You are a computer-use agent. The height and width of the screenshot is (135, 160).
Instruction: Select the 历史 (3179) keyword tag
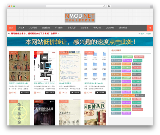tap(139, 57)
